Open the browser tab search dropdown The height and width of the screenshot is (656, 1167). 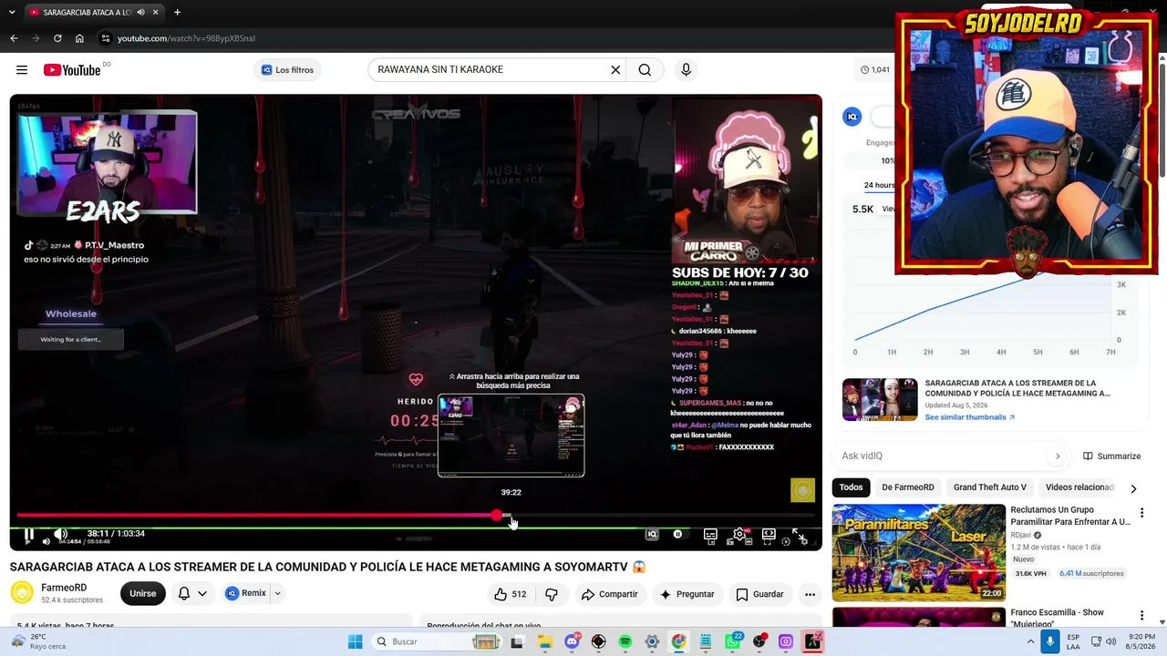[12, 13]
